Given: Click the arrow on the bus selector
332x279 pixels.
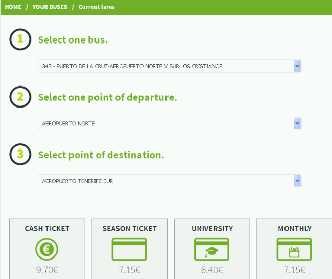Looking at the screenshot, I should (x=297, y=66).
